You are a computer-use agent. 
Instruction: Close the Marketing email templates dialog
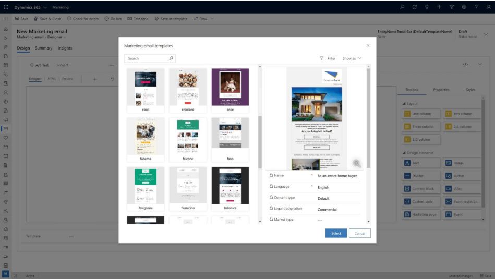tap(368, 46)
